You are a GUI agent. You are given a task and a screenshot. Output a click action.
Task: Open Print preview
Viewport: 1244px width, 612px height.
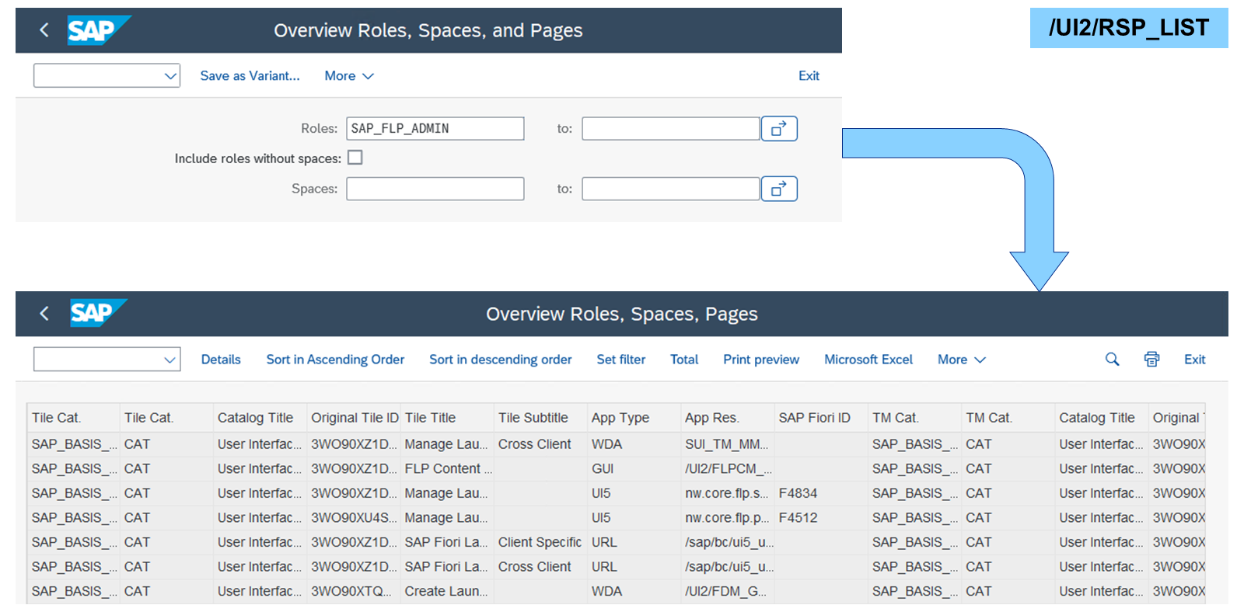pyautogui.click(x=761, y=360)
